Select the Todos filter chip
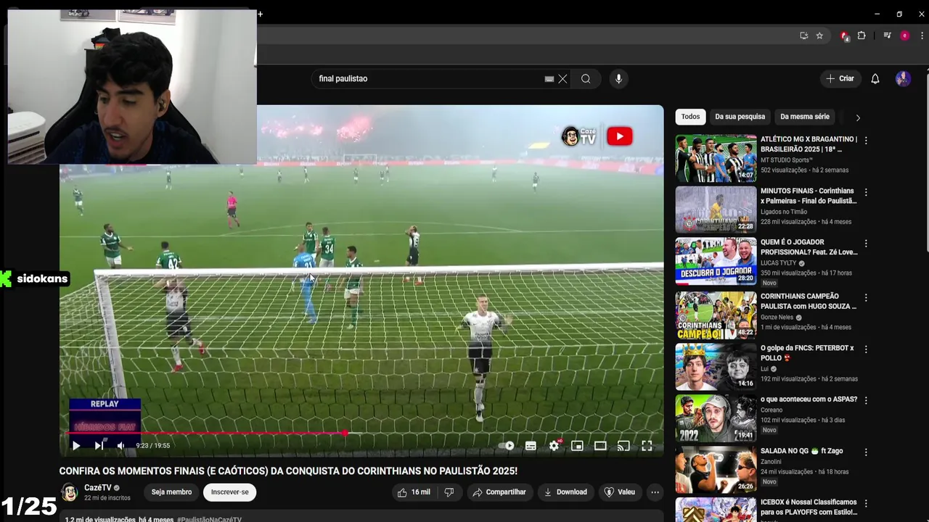The image size is (929, 522). coord(691,117)
